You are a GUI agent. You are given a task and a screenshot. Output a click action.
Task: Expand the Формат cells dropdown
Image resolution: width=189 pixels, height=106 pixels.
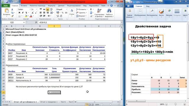coord(86,16)
